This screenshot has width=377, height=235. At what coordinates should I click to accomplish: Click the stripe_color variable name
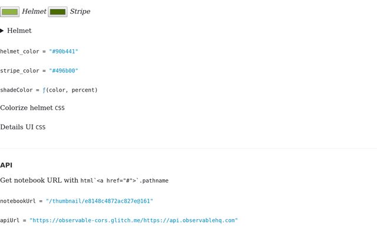19,70
